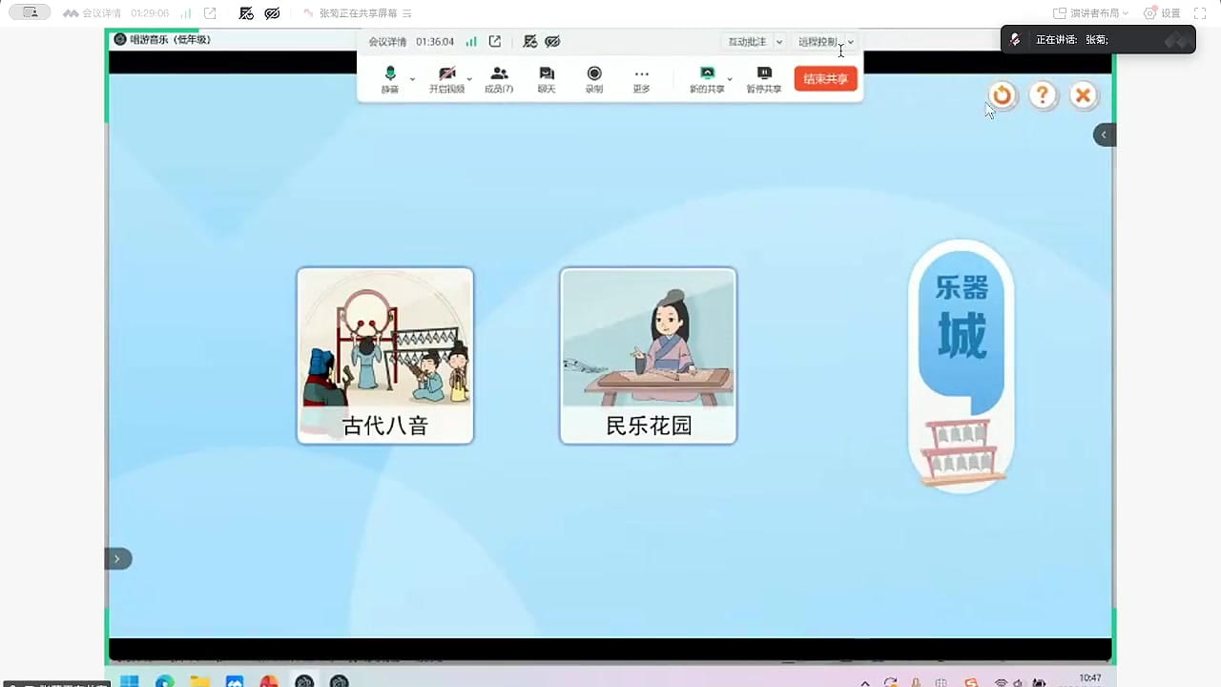Click the Edge browser taskbar icon
Screen dimensions: 1221x687
[x=164, y=681]
